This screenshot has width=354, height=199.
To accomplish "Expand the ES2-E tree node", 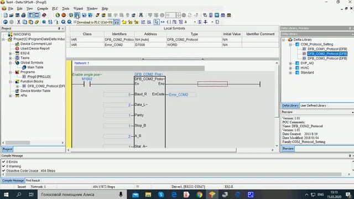I will coord(10,54).
